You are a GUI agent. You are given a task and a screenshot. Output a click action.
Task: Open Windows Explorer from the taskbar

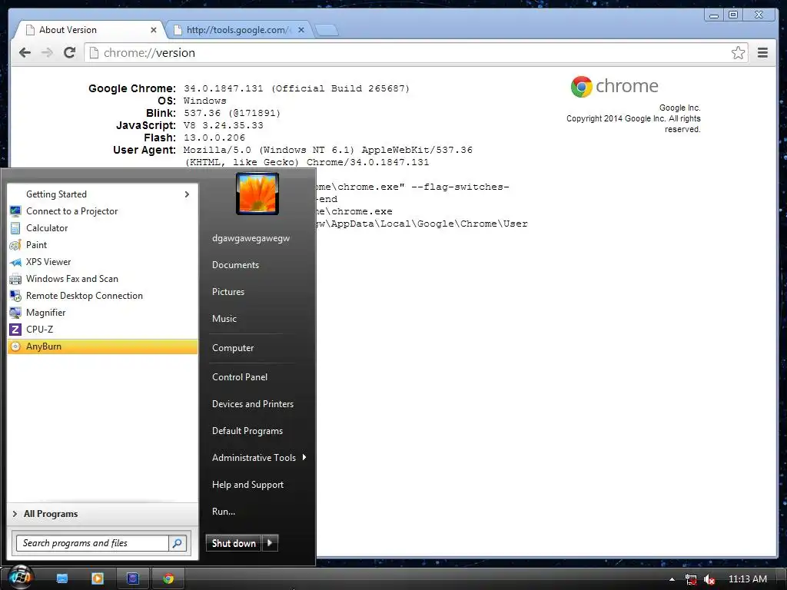coord(62,578)
